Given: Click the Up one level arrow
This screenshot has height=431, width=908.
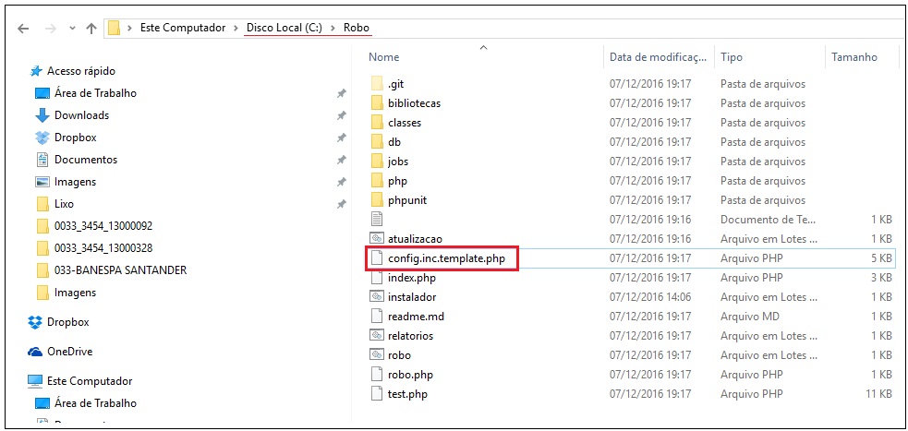Looking at the screenshot, I should pos(91,28).
